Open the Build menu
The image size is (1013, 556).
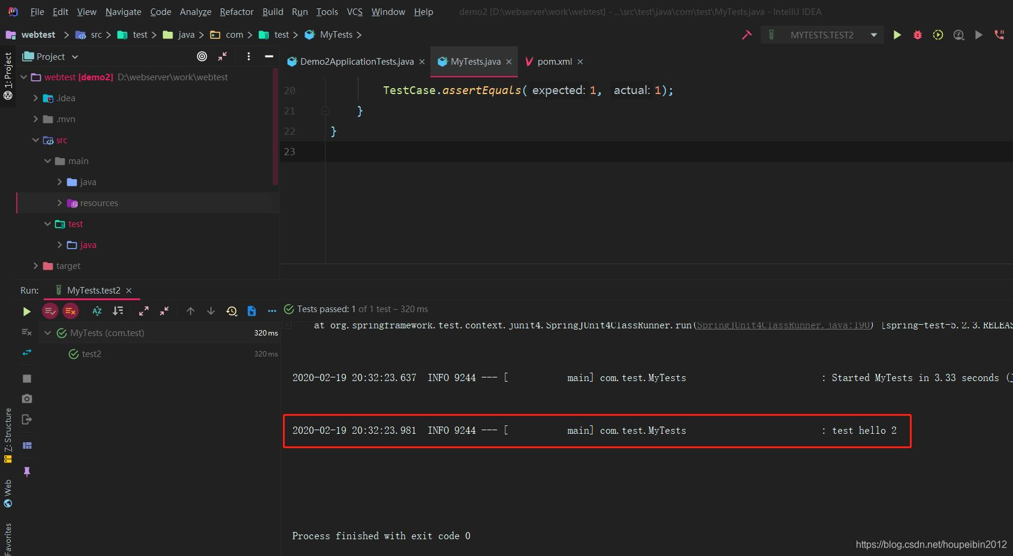click(x=273, y=12)
